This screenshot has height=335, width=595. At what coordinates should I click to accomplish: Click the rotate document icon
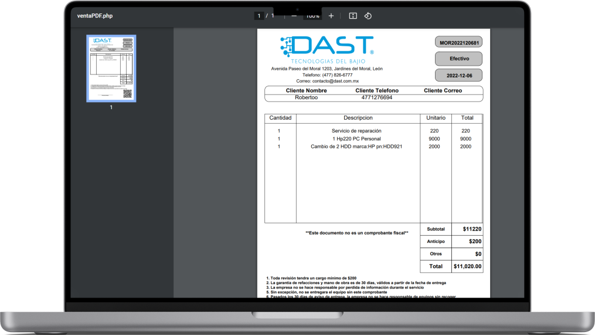pyautogui.click(x=368, y=16)
